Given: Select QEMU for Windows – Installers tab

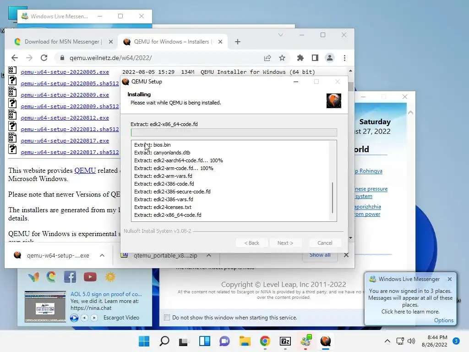Looking at the screenshot, I should click(x=173, y=42).
